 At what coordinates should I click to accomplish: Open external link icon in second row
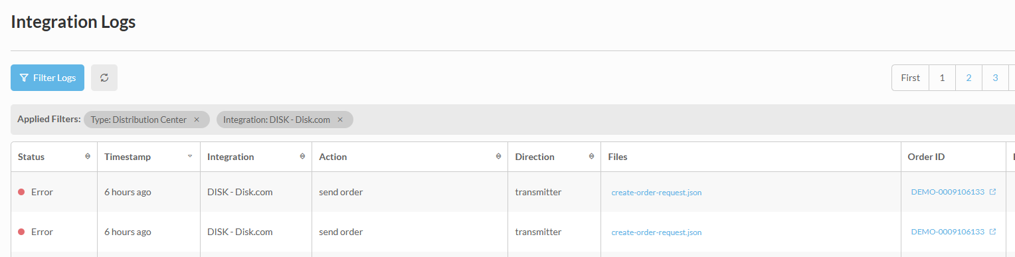click(x=993, y=232)
